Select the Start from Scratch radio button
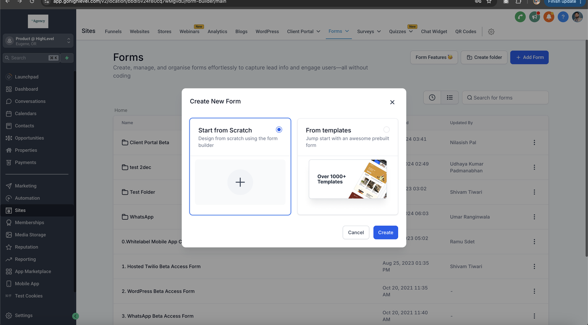 (x=279, y=130)
